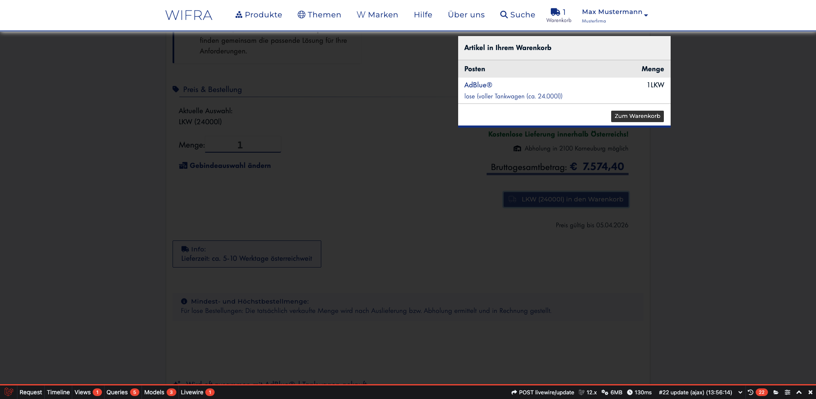The height and width of the screenshot is (399, 816).
Task: Click the WIFRA logo
Action: coord(189,15)
